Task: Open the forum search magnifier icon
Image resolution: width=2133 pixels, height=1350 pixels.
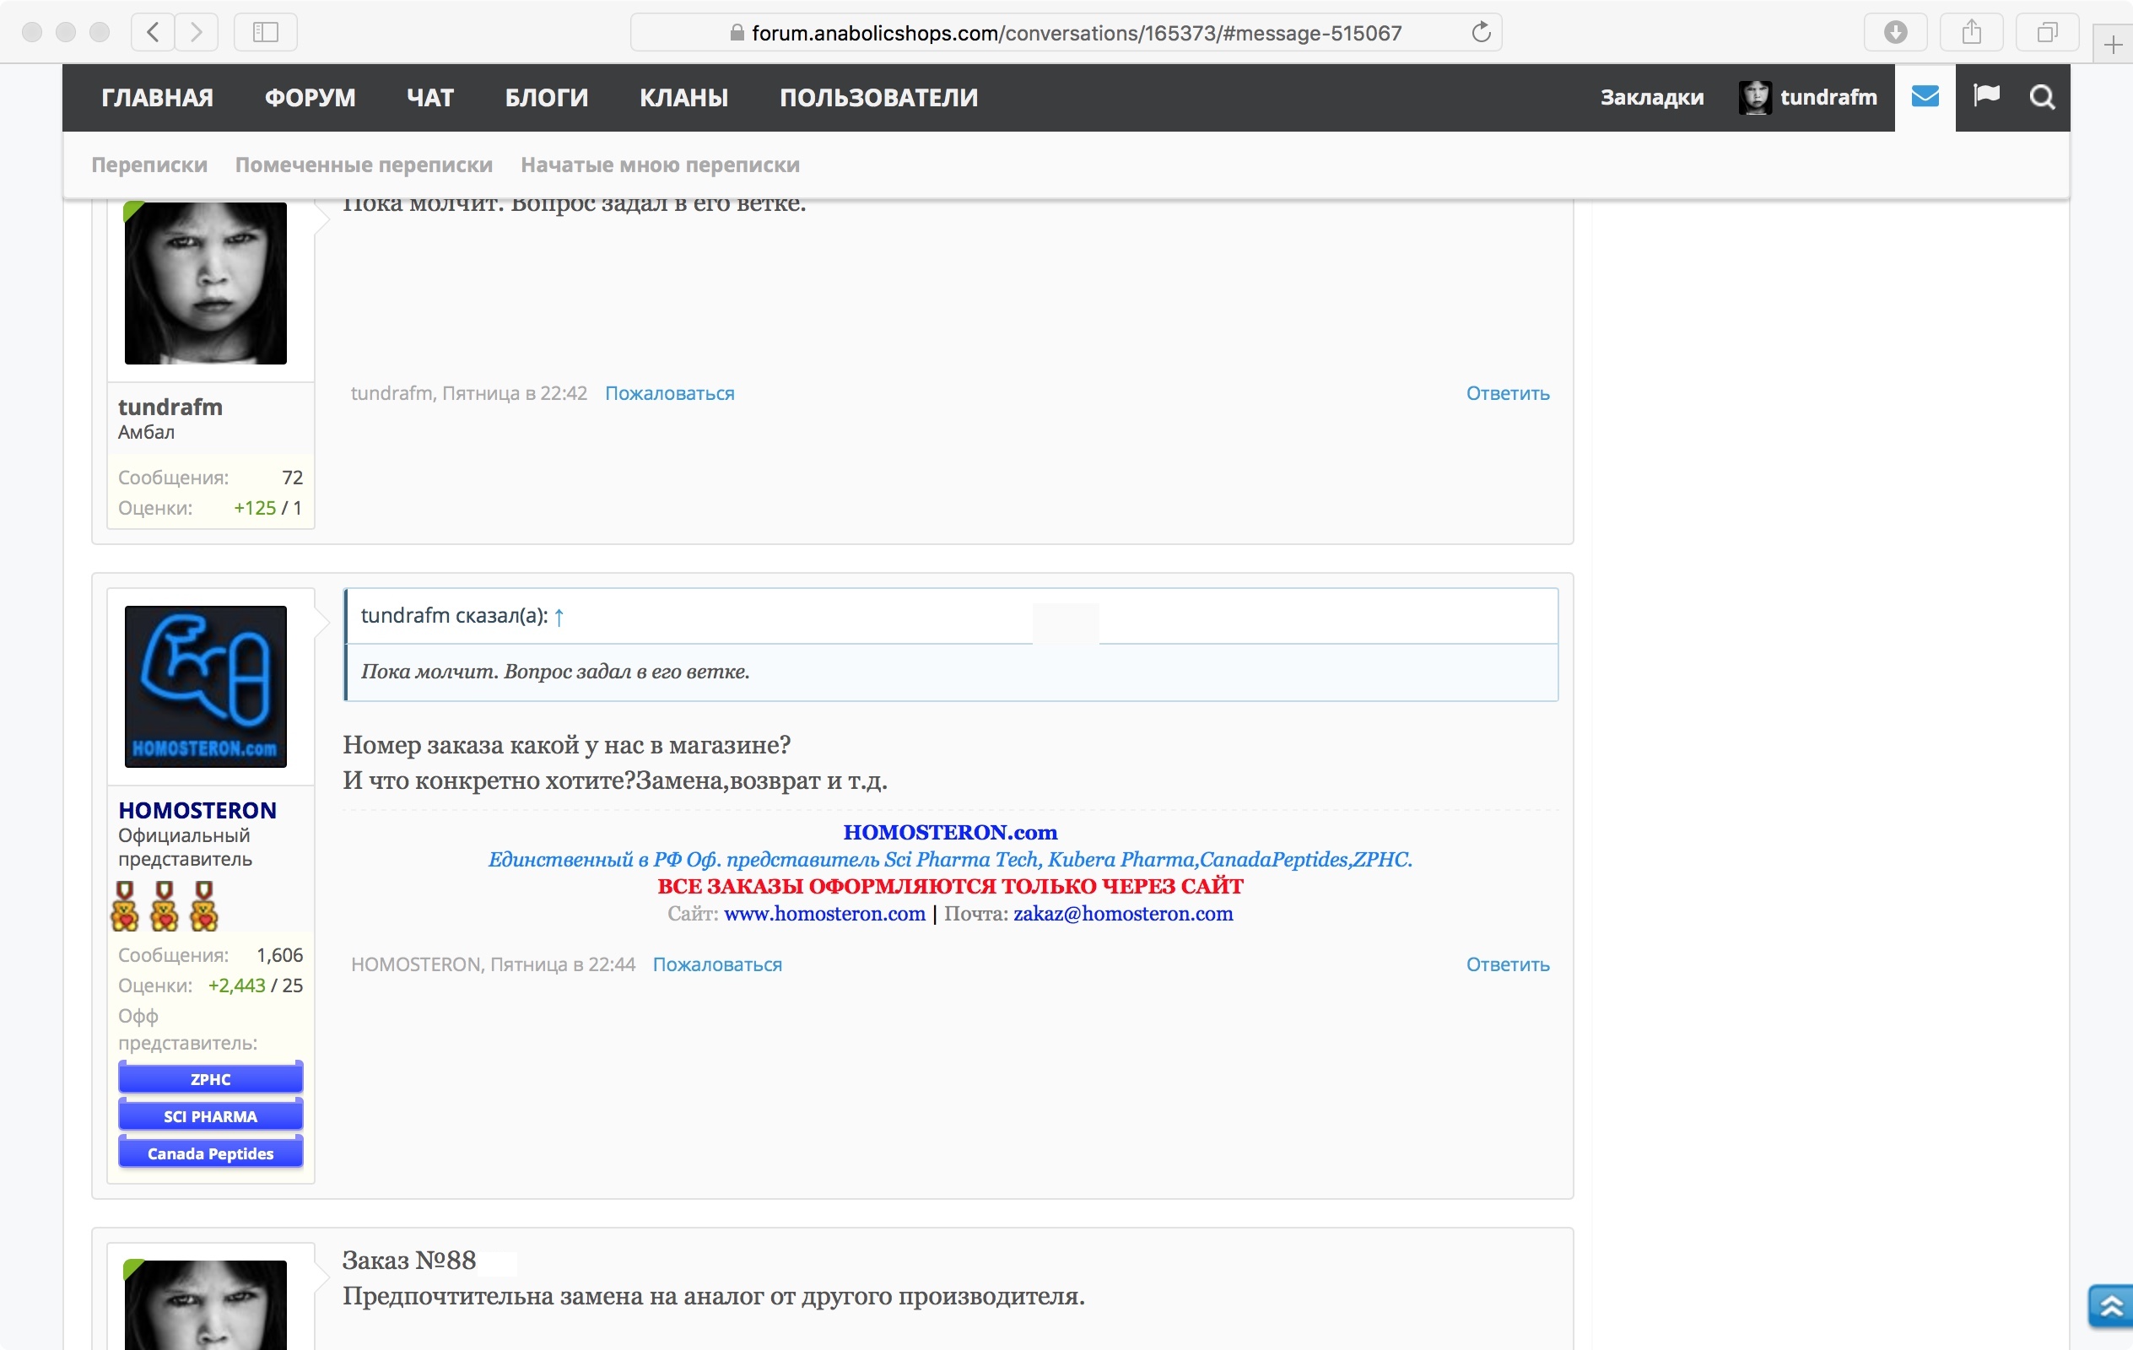Action: 2042,96
